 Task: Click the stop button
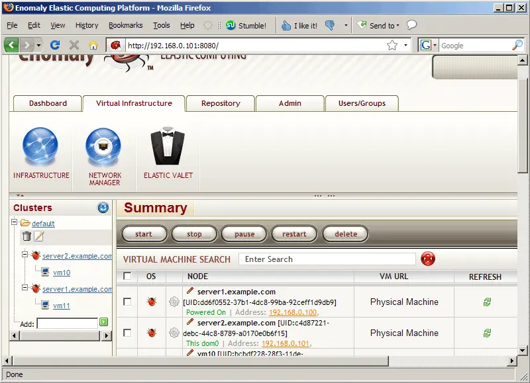point(194,234)
